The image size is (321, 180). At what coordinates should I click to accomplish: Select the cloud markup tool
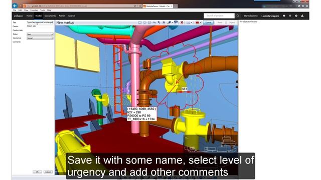coord(154,22)
